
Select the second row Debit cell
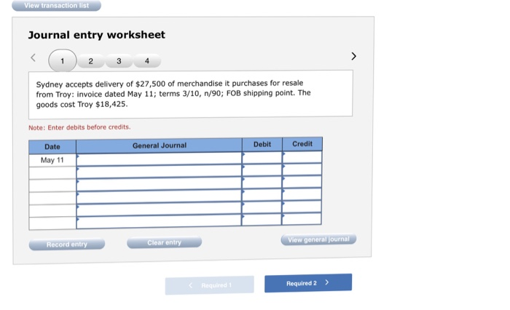point(262,170)
